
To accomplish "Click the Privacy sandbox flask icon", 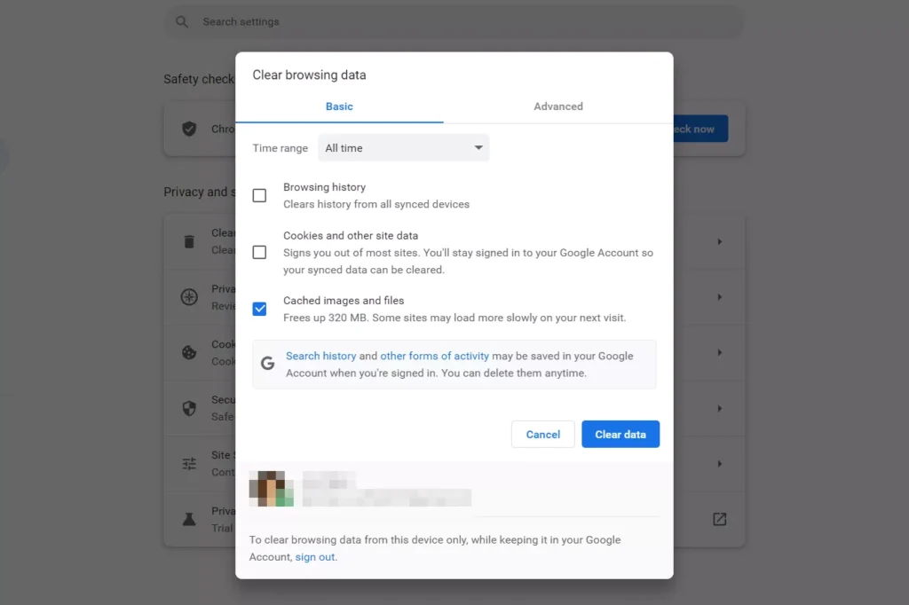I will (189, 519).
